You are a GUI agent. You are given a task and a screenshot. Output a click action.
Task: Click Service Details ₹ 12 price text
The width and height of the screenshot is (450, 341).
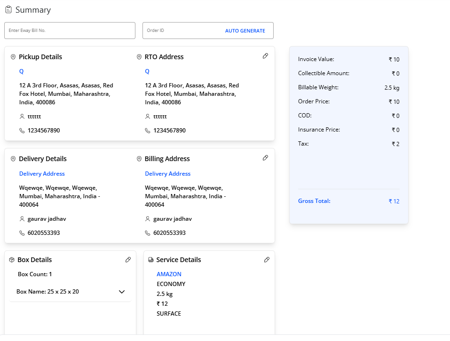coord(162,304)
